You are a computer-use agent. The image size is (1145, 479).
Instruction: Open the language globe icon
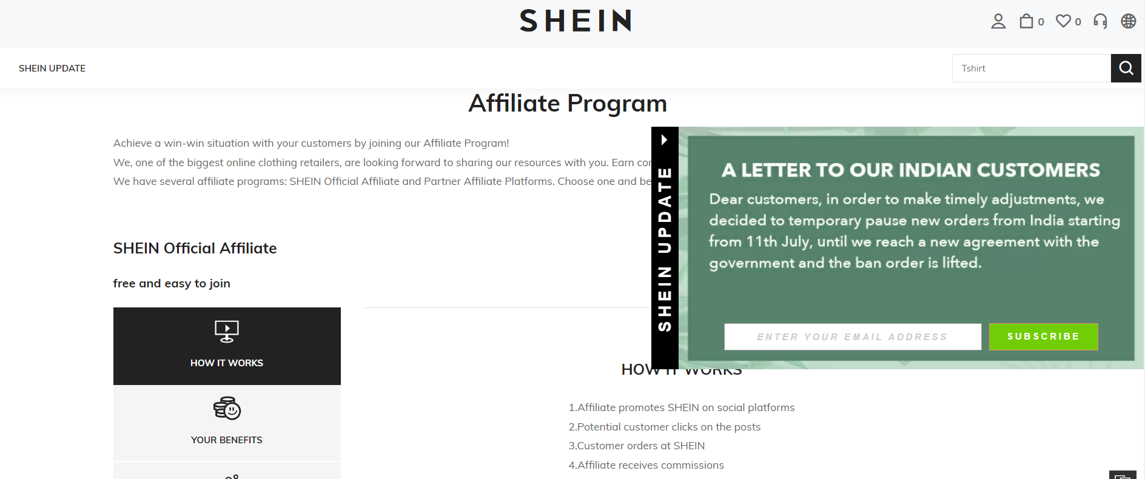click(1127, 21)
